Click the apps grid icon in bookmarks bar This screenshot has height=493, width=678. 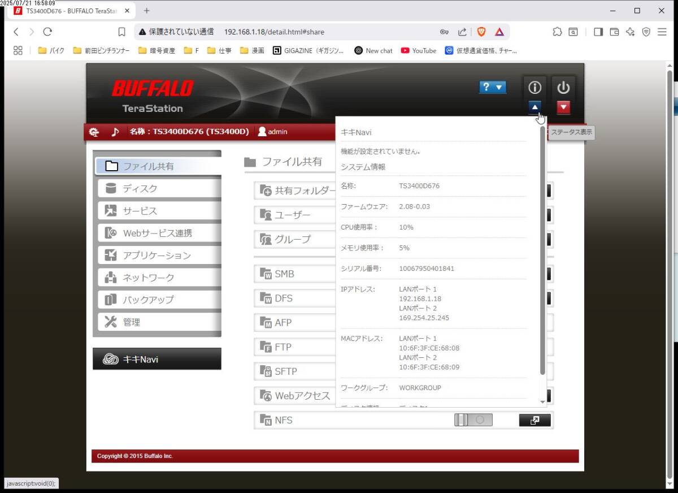click(x=18, y=50)
